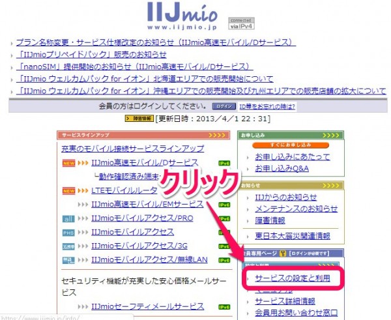Open お申し込みにあたって link
391x320 pixels.
point(293,156)
